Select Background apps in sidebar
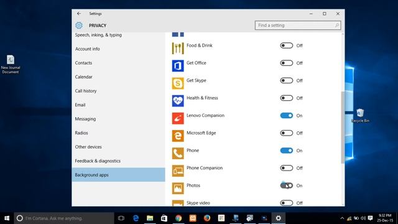This screenshot has width=398, height=224. tap(118, 175)
